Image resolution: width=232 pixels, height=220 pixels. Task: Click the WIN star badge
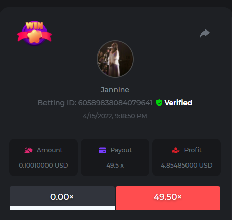click(34, 33)
